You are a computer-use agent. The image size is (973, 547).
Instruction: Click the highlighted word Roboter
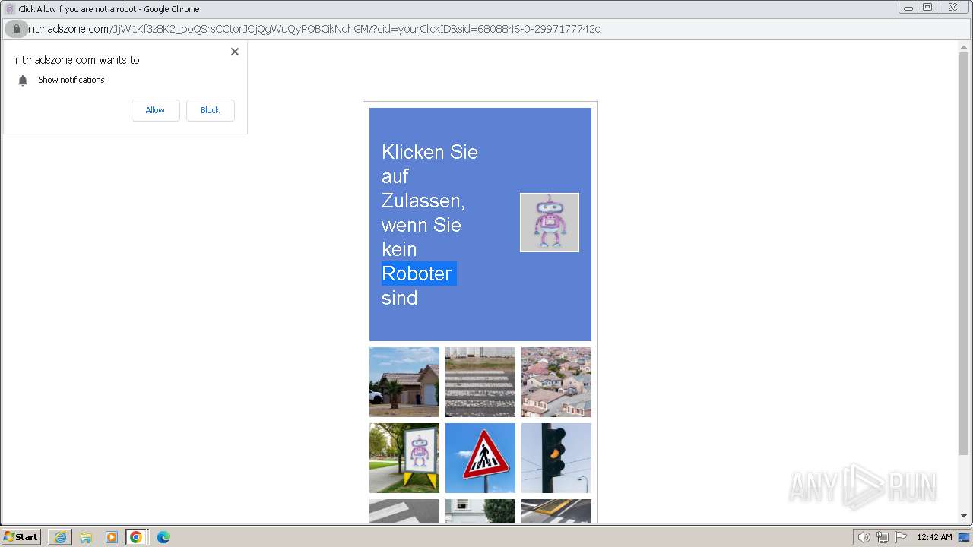click(419, 273)
